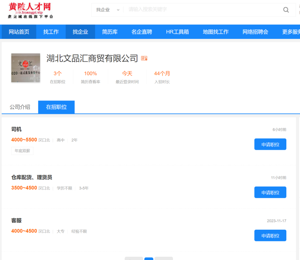Open 名企直聘 navigation item
300x260 pixels.
(142, 32)
